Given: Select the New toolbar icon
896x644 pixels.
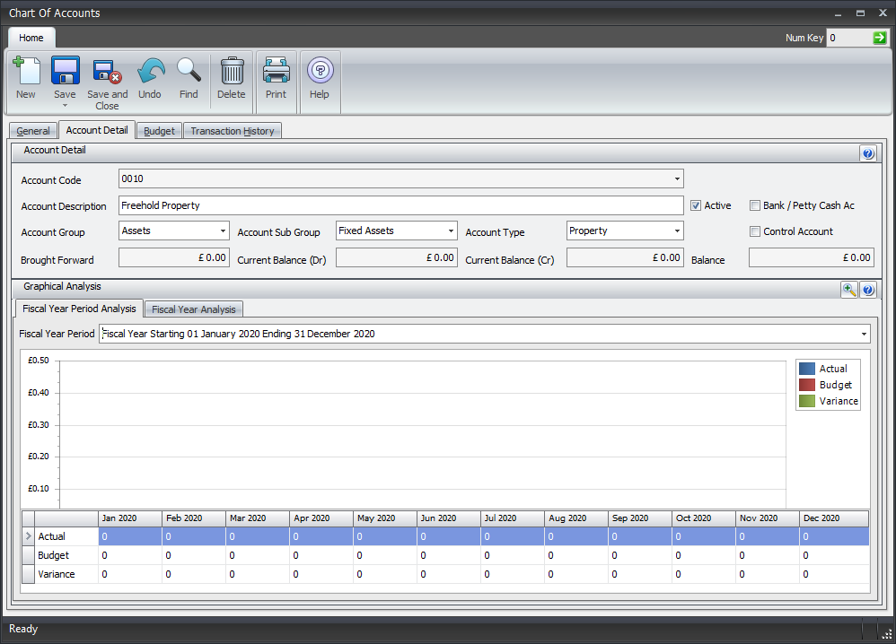Looking at the screenshot, I should 26,79.
